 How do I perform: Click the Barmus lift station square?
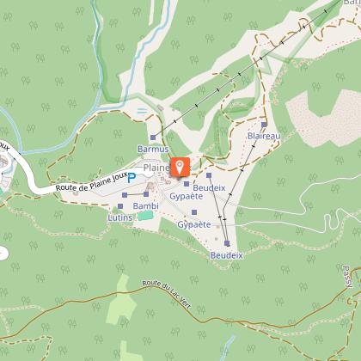pyautogui.click(x=153, y=138)
